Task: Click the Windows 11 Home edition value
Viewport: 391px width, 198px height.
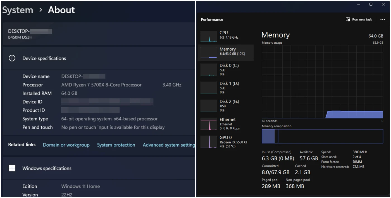Action: pos(80,186)
